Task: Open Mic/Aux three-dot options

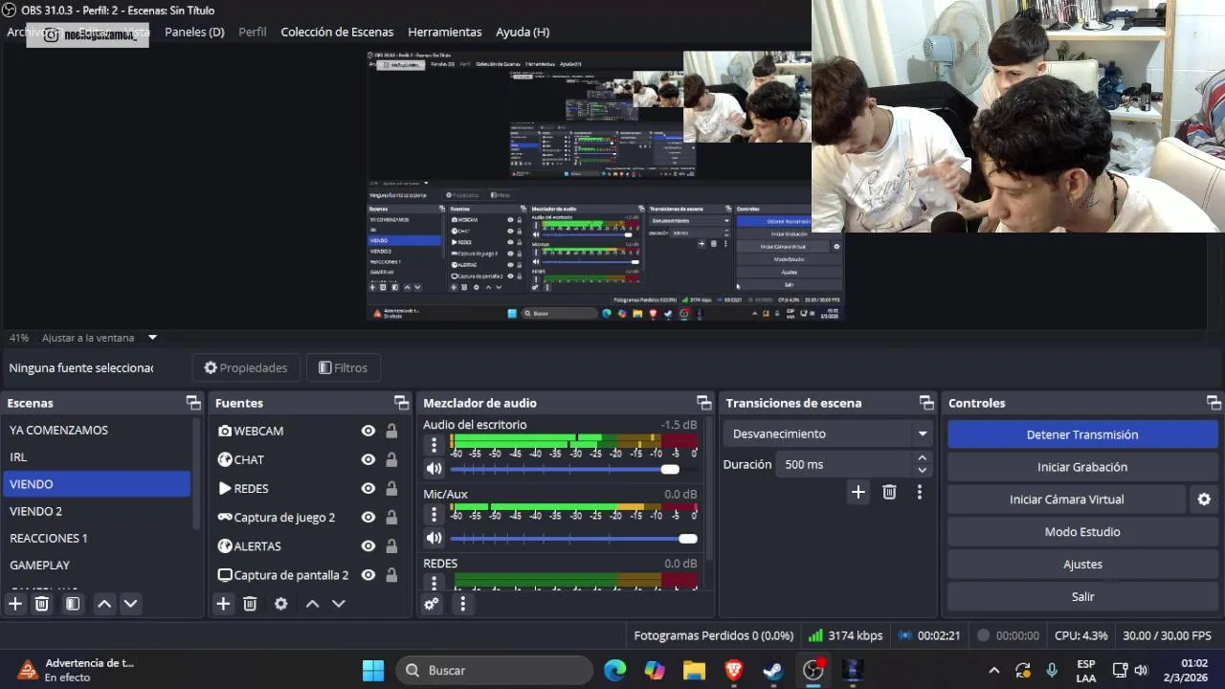Action: point(434,515)
